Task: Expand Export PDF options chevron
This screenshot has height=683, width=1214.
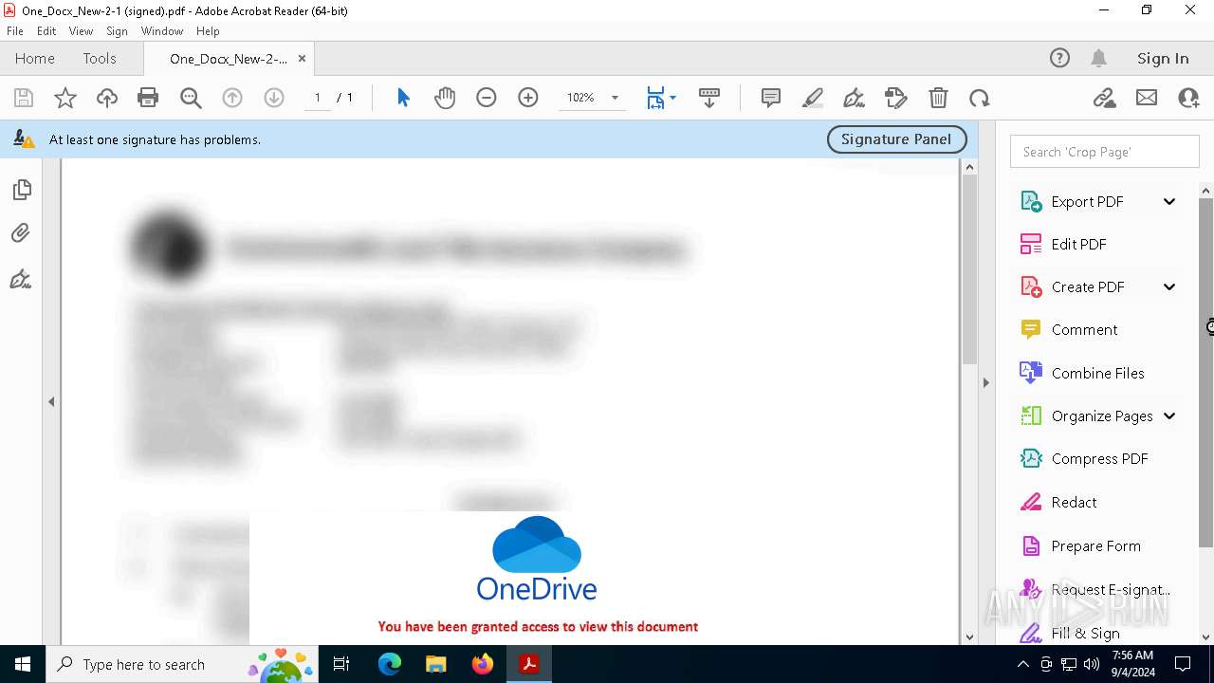Action: coord(1169,201)
